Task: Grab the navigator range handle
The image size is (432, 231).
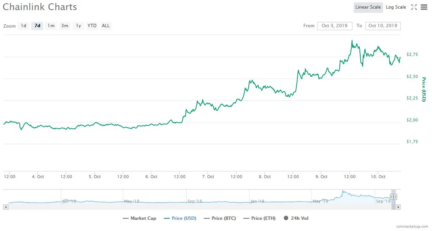Action: [394, 197]
